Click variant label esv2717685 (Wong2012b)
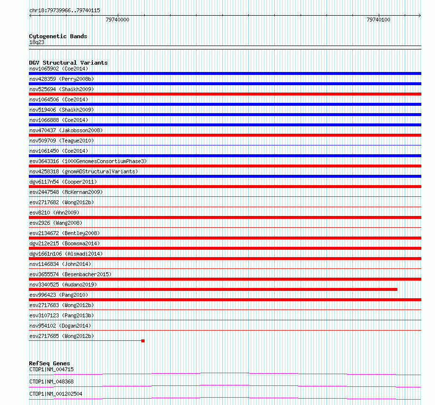 click(62, 336)
